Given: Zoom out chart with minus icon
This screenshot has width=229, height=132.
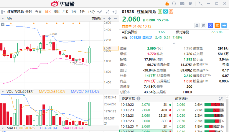Looking at the screenshot, I should tap(115, 19).
